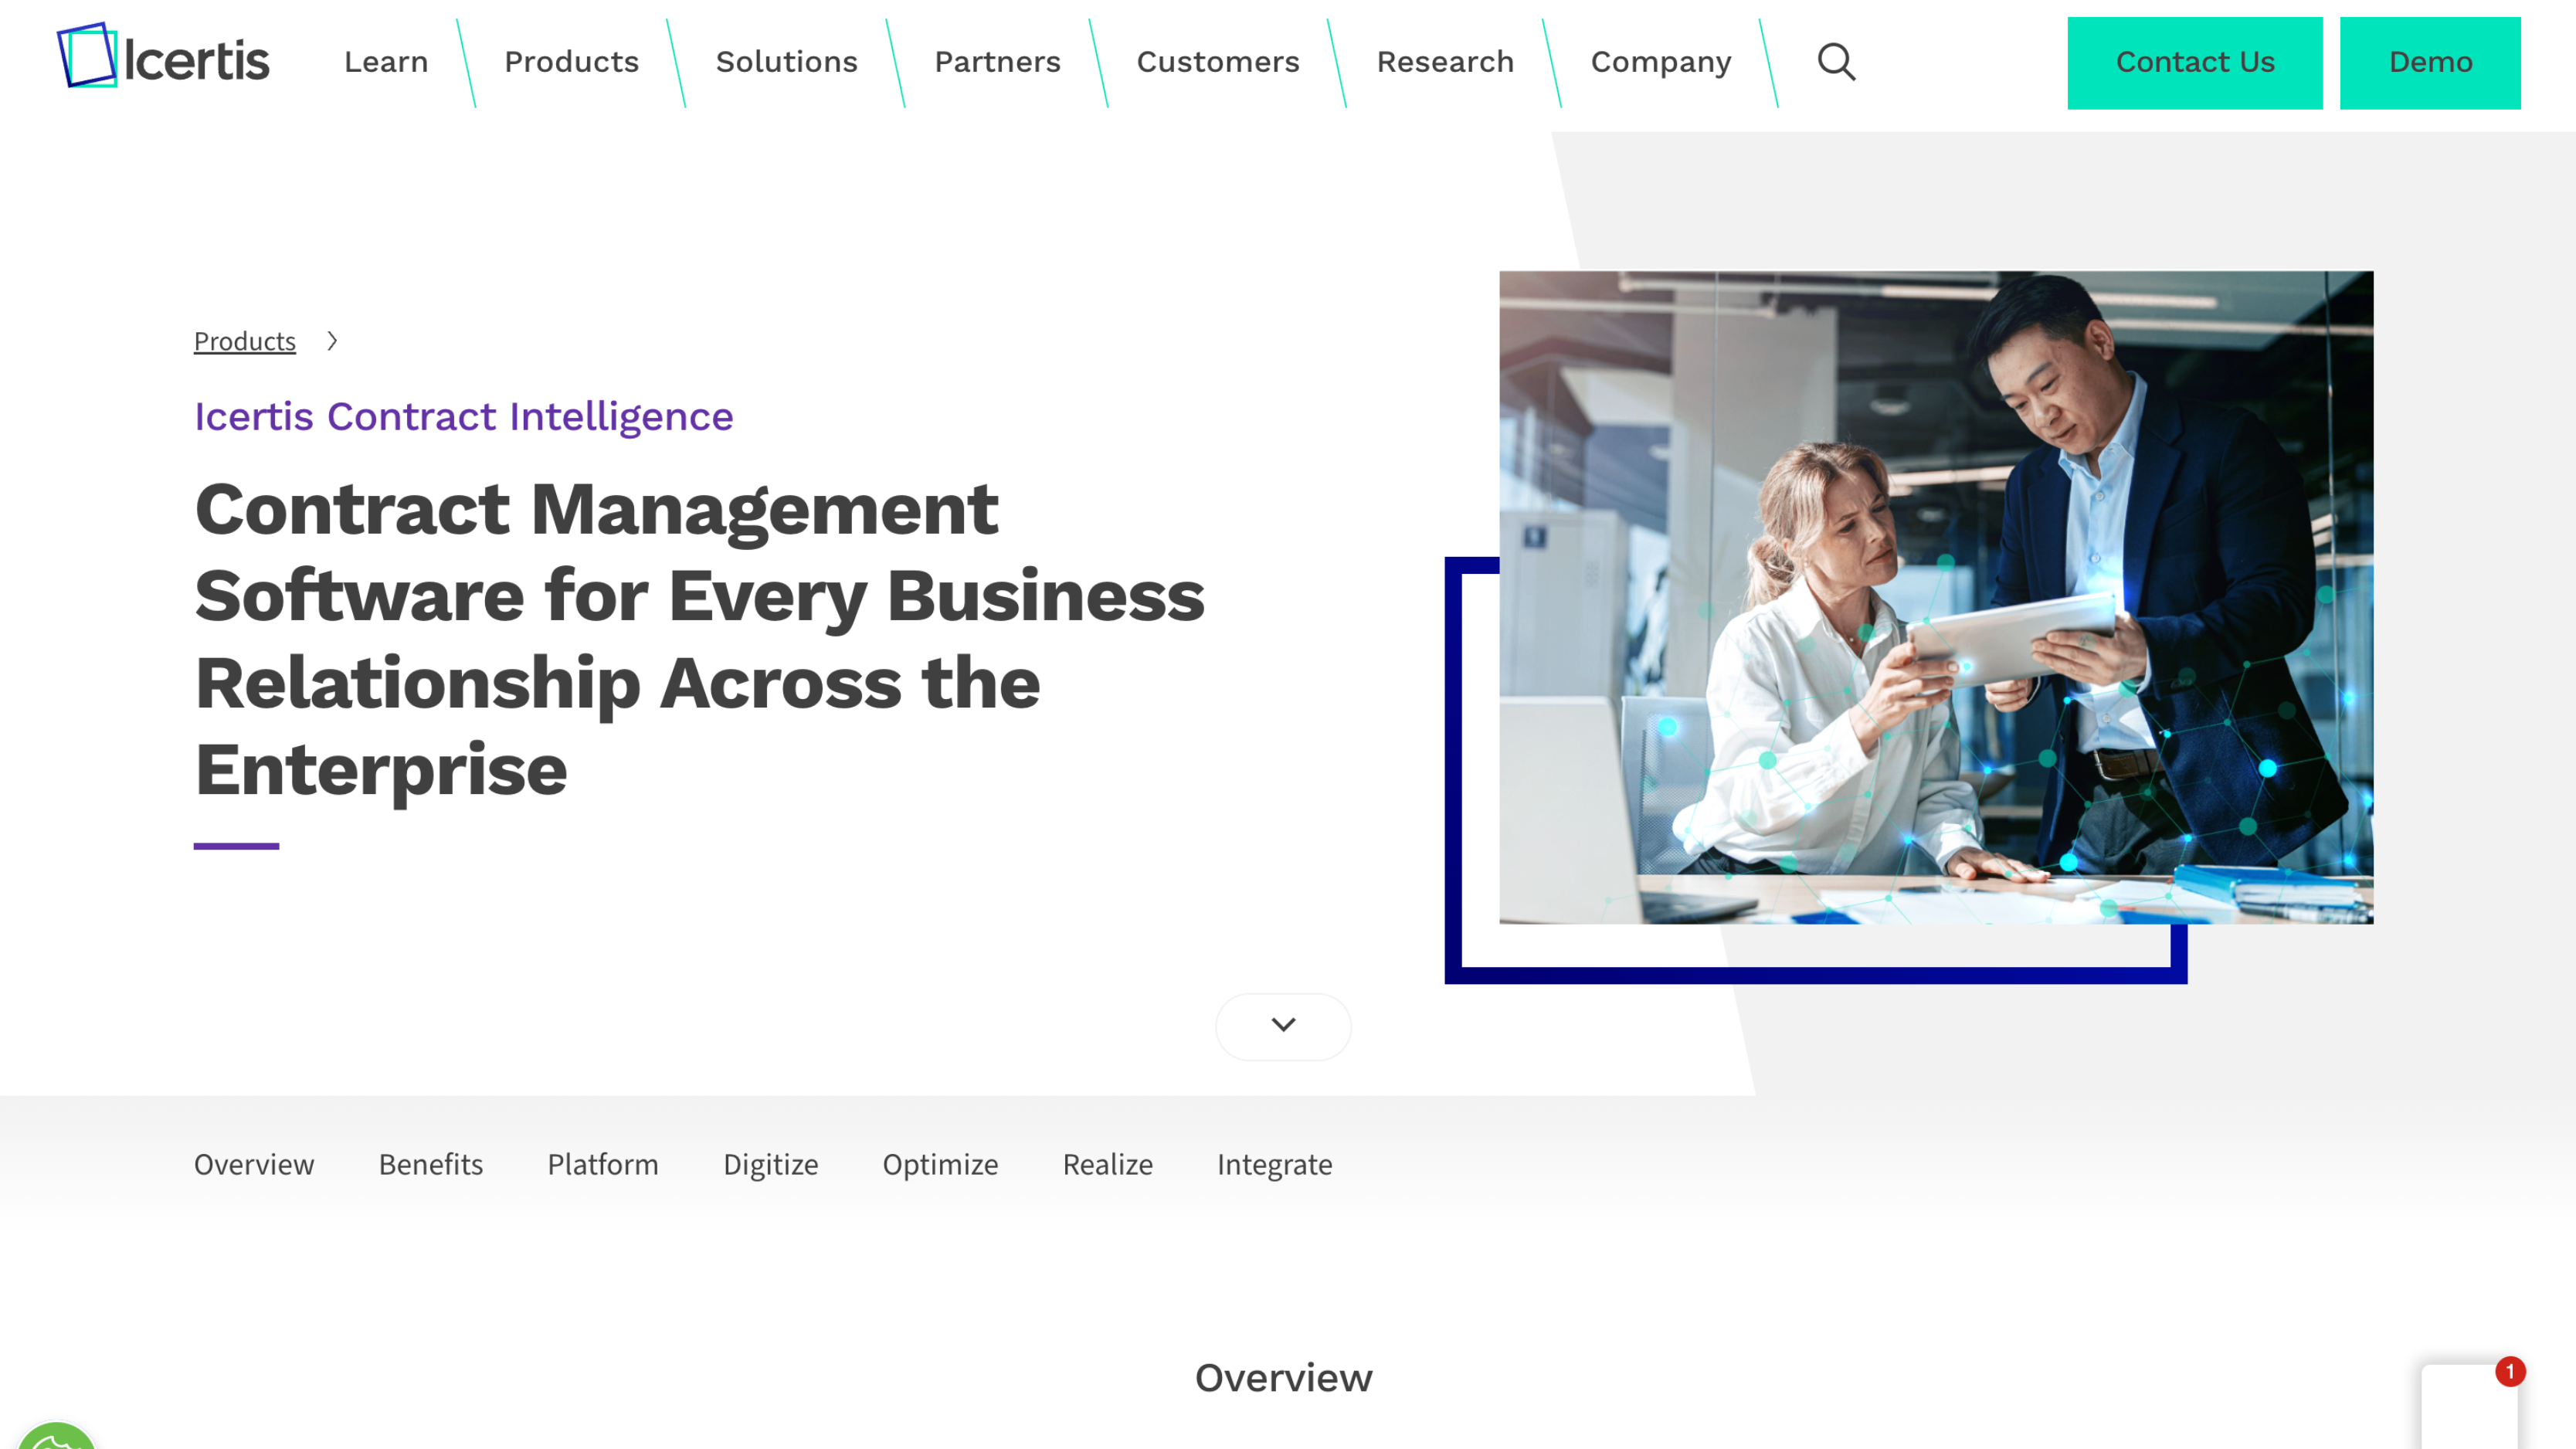The height and width of the screenshot is (1449, 2576).
Task: Click the breadcrumb chevron after Products
Action: click(x=333, y=342)
